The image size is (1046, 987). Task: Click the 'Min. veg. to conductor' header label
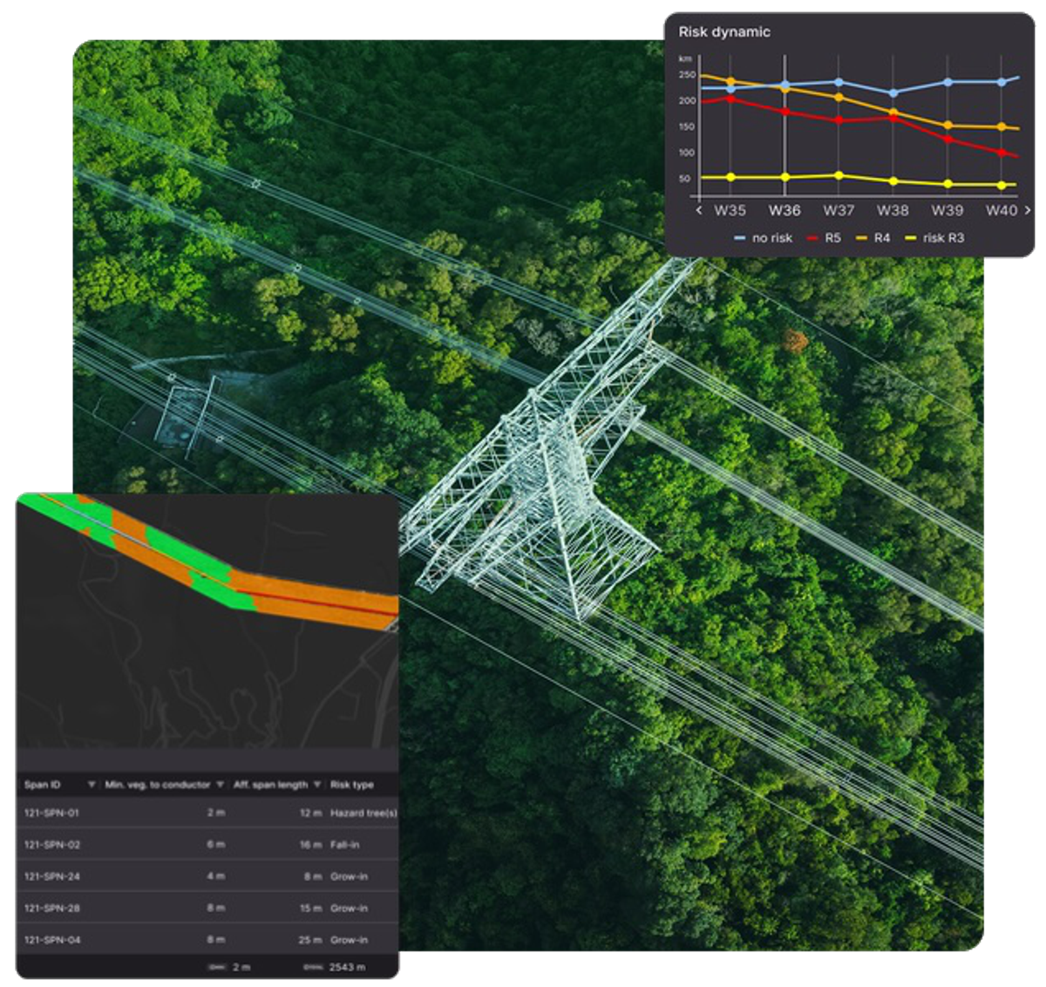[x=158, y=785]
